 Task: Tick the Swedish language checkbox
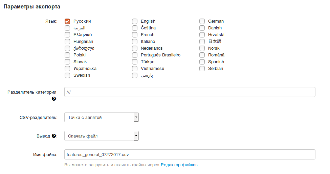point(67,75)
